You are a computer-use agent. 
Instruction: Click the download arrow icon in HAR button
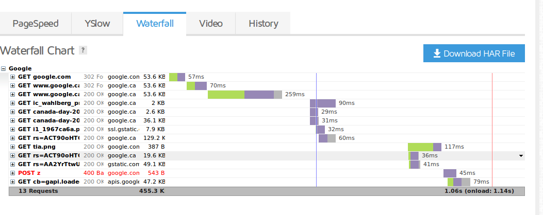(437, 53)
